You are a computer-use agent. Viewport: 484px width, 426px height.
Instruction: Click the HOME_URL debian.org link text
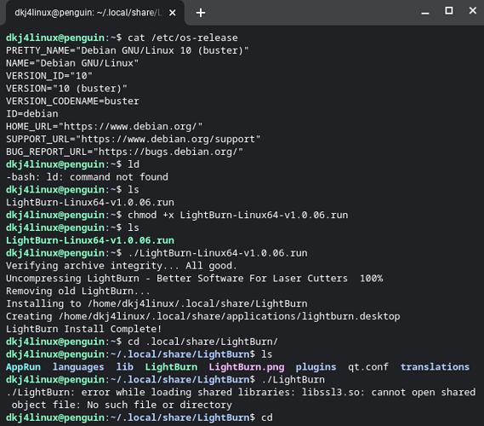pos(105,126)
